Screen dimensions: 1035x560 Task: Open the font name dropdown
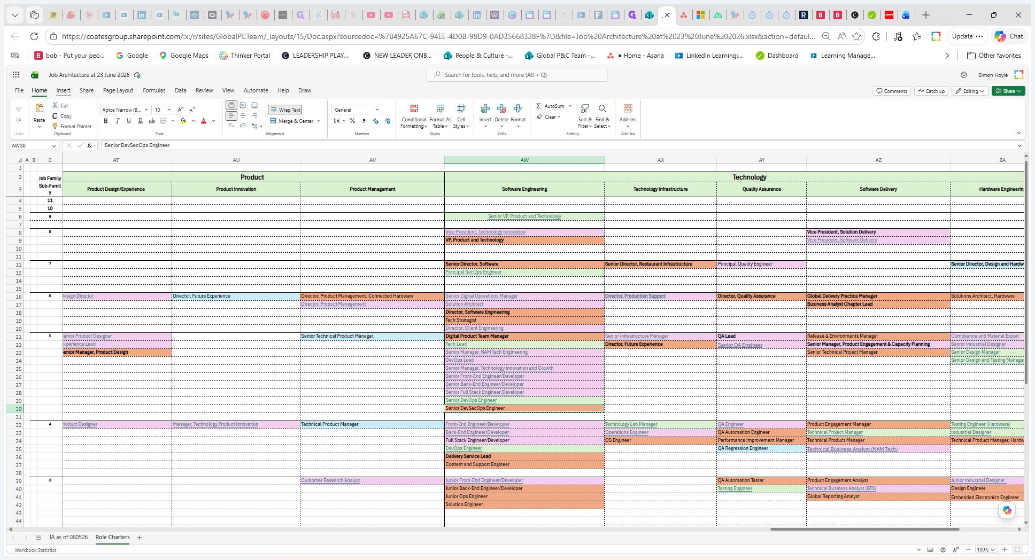146,110
